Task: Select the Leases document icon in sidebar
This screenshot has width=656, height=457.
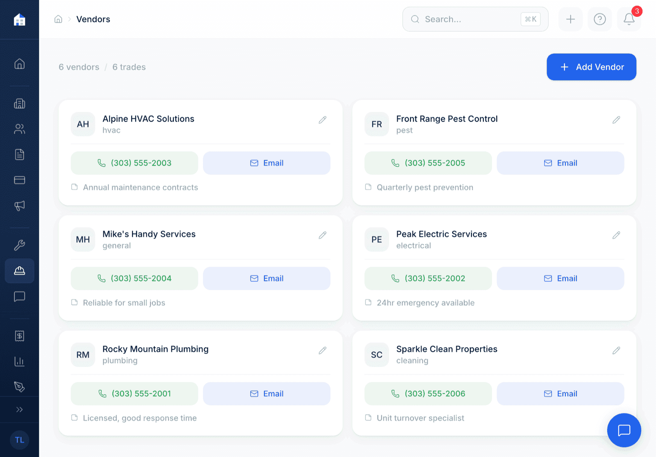Action: (19, 154)
